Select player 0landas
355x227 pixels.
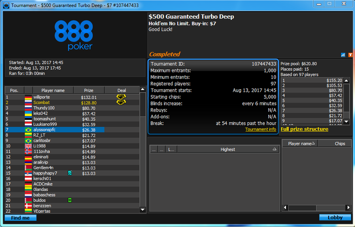(72, 190)
